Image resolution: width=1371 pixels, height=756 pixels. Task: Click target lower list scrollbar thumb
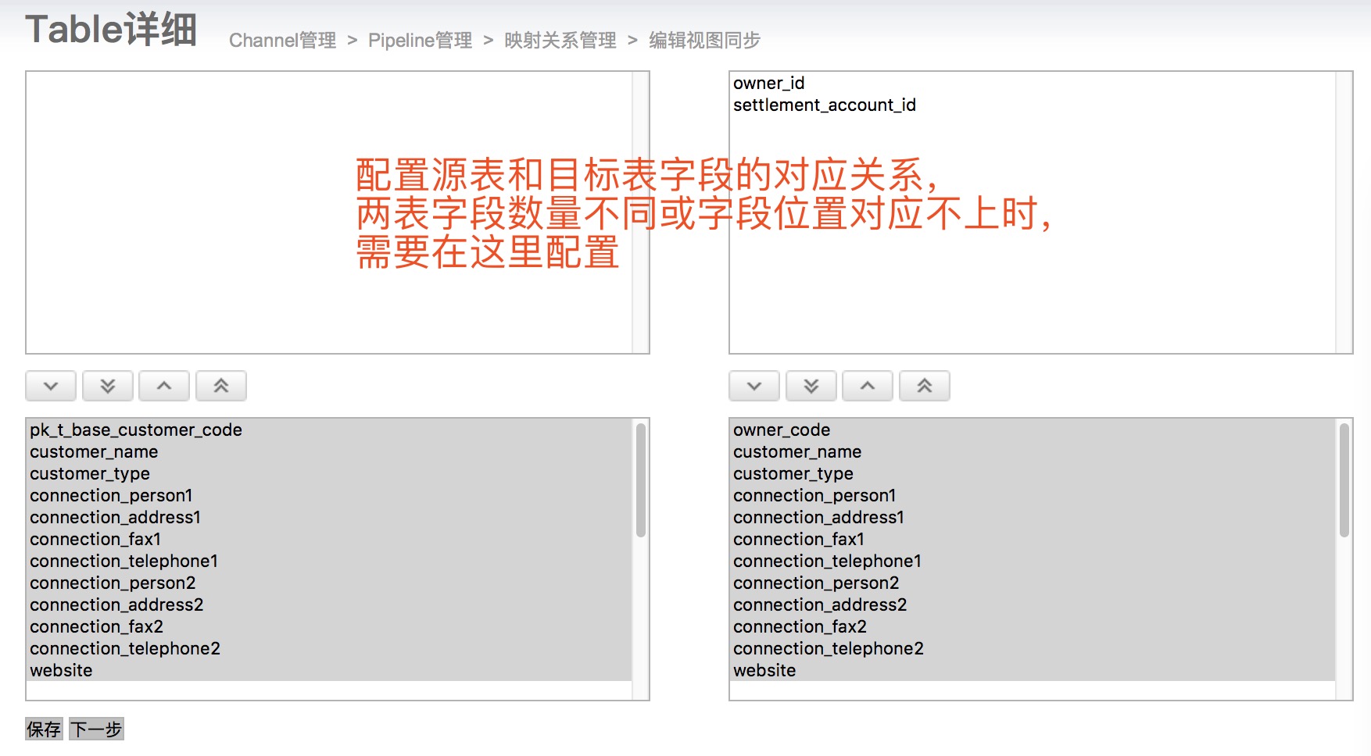pyautogui.click(x=1344, y=480)
